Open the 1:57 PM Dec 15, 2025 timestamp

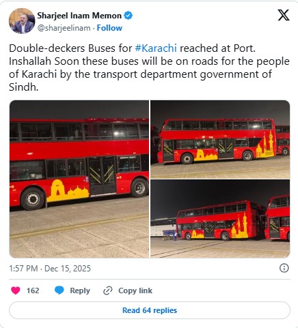tap(50, 269)
